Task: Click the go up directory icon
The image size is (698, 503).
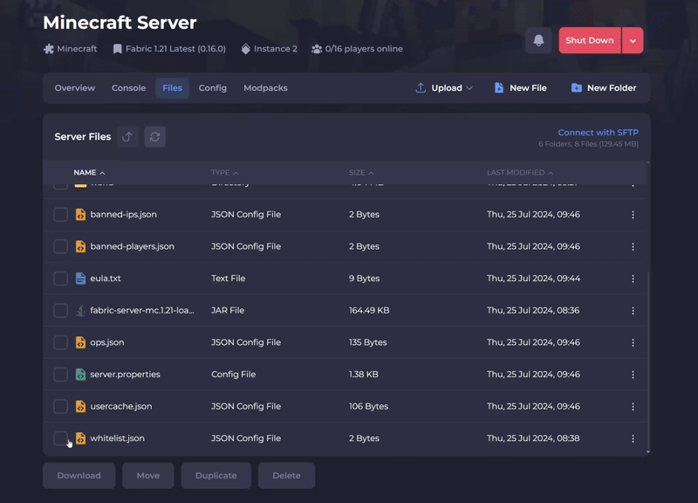Action: pyautogui.click(x=127, y=137)
